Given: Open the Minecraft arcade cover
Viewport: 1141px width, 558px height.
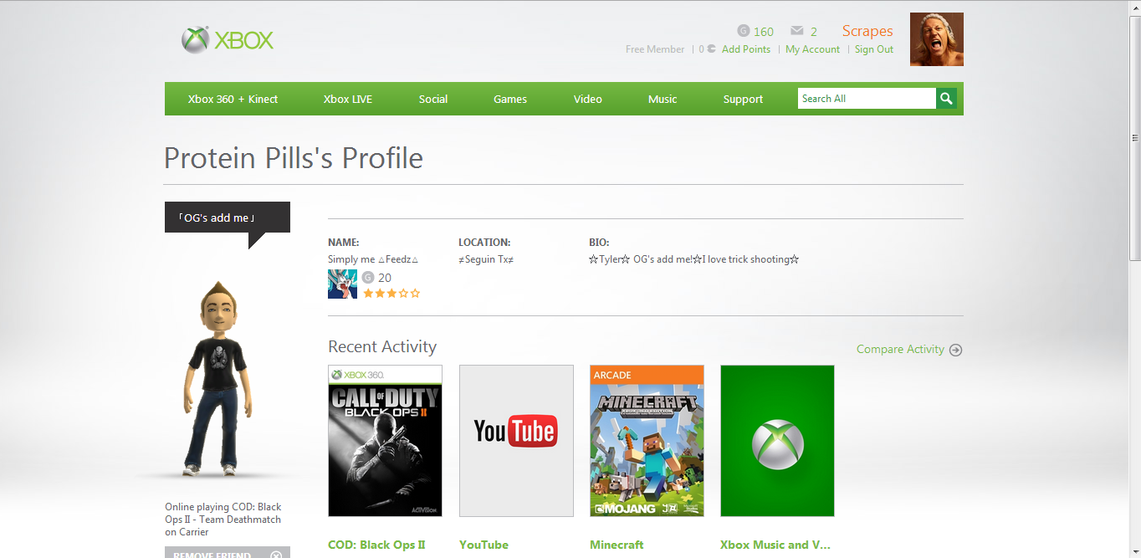Looking at the screenshot, I should [x=647, y=441].
